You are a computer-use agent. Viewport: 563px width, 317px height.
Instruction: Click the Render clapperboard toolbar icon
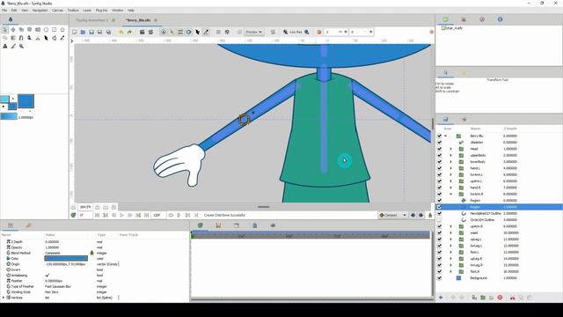143,32
